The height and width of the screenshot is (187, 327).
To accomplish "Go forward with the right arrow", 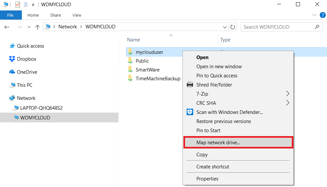I will point(19,27).
